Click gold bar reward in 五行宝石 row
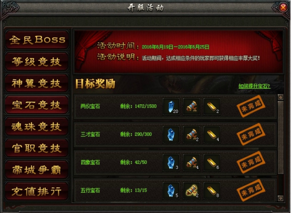Screen dimensions: 291x213 tap(212, 190)
